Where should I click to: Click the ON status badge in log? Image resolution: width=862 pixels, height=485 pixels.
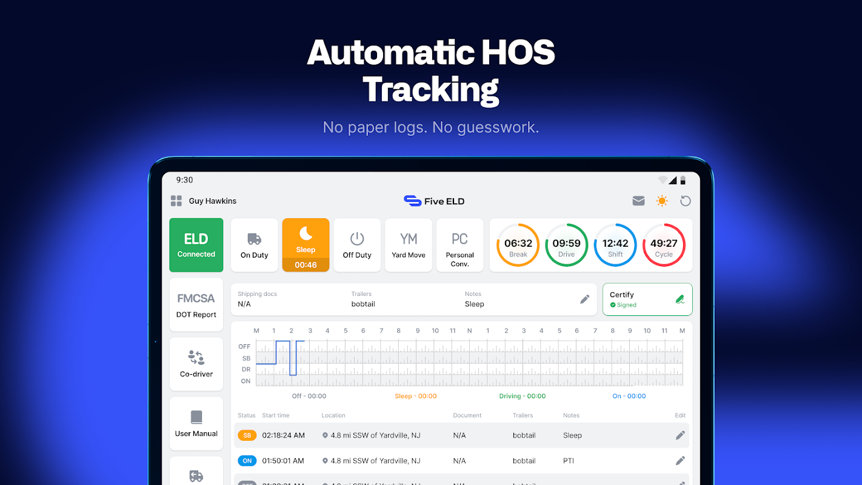247,461
